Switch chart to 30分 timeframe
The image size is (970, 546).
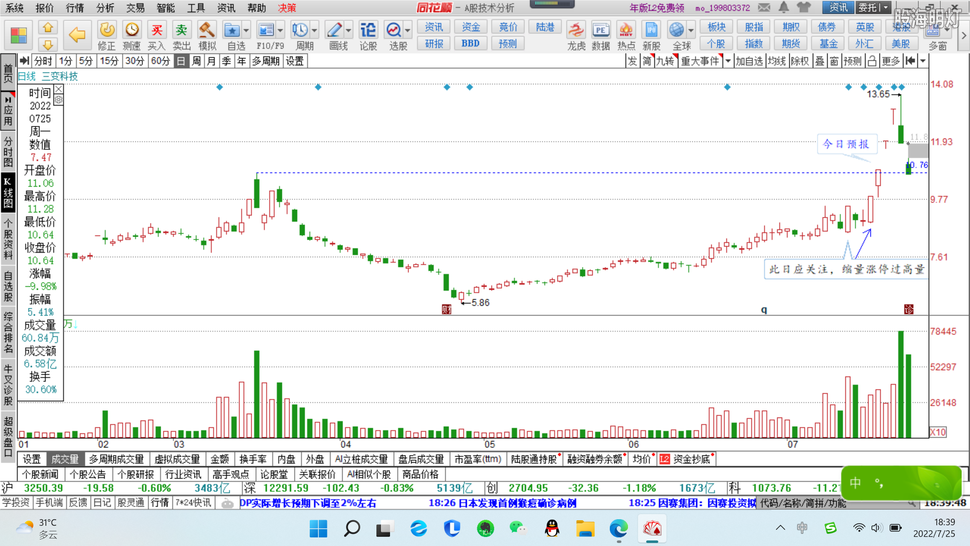134,61
